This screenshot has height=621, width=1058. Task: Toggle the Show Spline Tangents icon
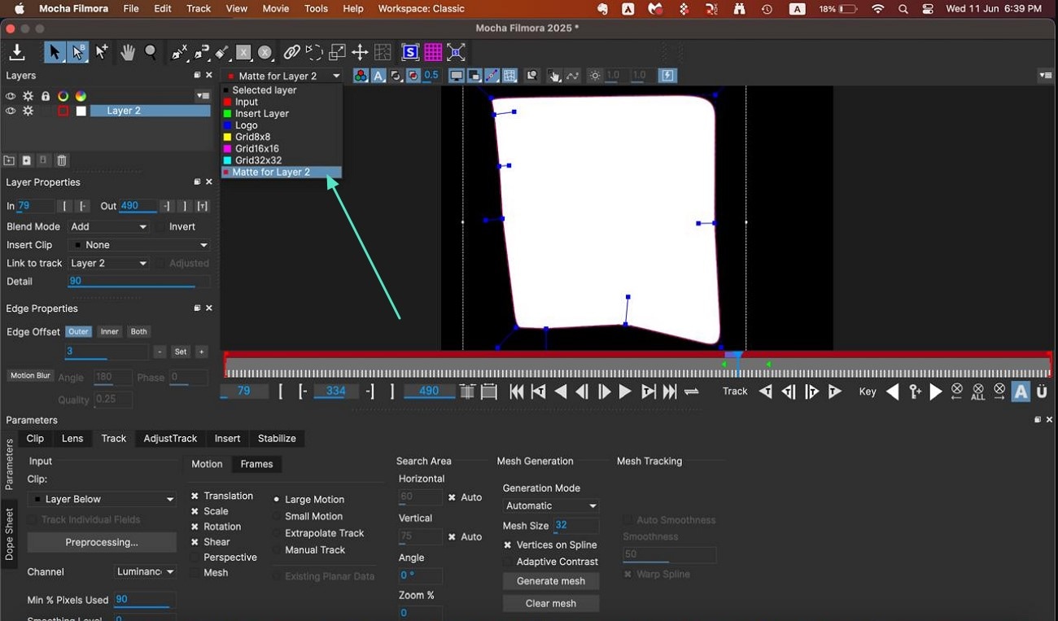(492, 76)
